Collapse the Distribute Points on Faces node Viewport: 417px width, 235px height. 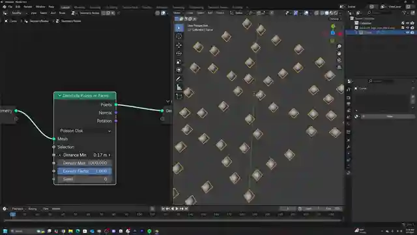(x=59, y=95)
